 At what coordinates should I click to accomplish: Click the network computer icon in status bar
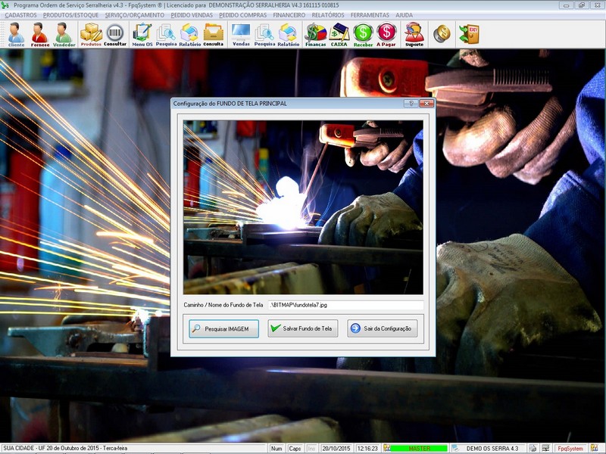pyautogui.click(x=545, y=448)
